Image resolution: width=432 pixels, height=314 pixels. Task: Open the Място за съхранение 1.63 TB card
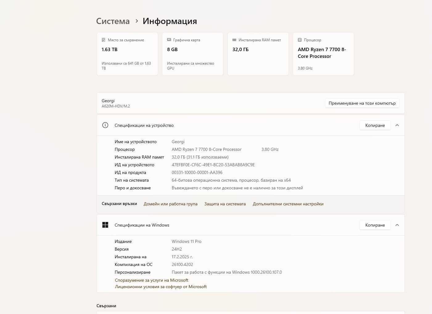tap(127, 54)
